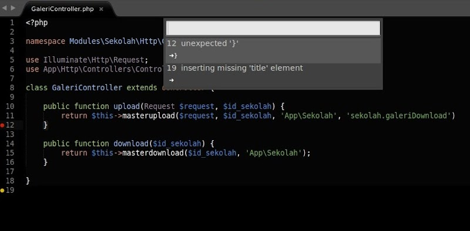The image size is (470, 231).
Task: Close the GaleriController.php tab
Action: tap(101, 9)
